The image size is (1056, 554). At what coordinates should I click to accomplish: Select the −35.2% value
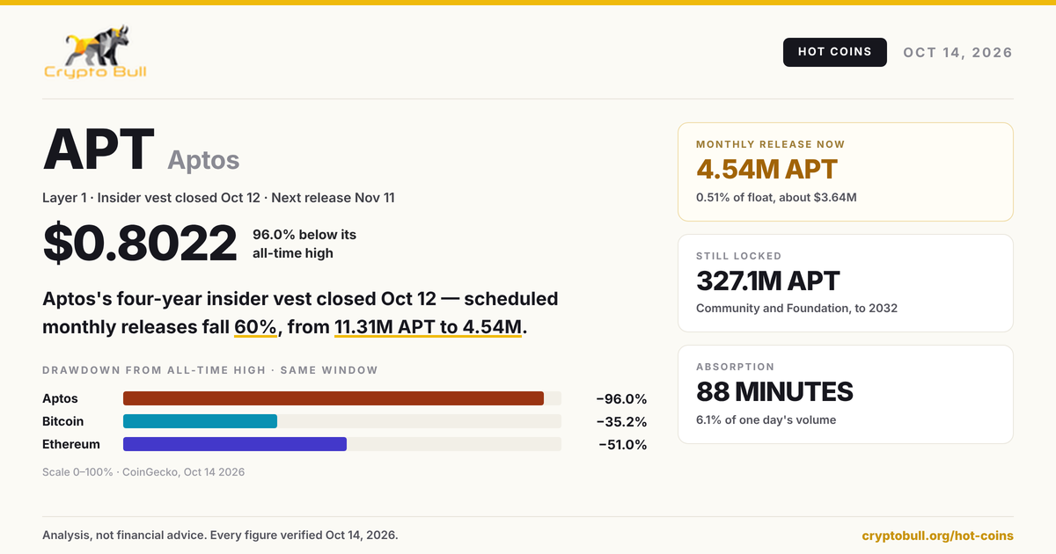(621, 422)
